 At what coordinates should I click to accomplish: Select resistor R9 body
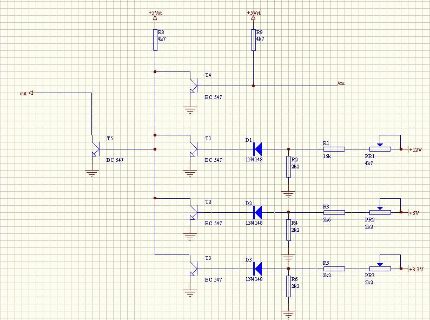coord(253,40)
